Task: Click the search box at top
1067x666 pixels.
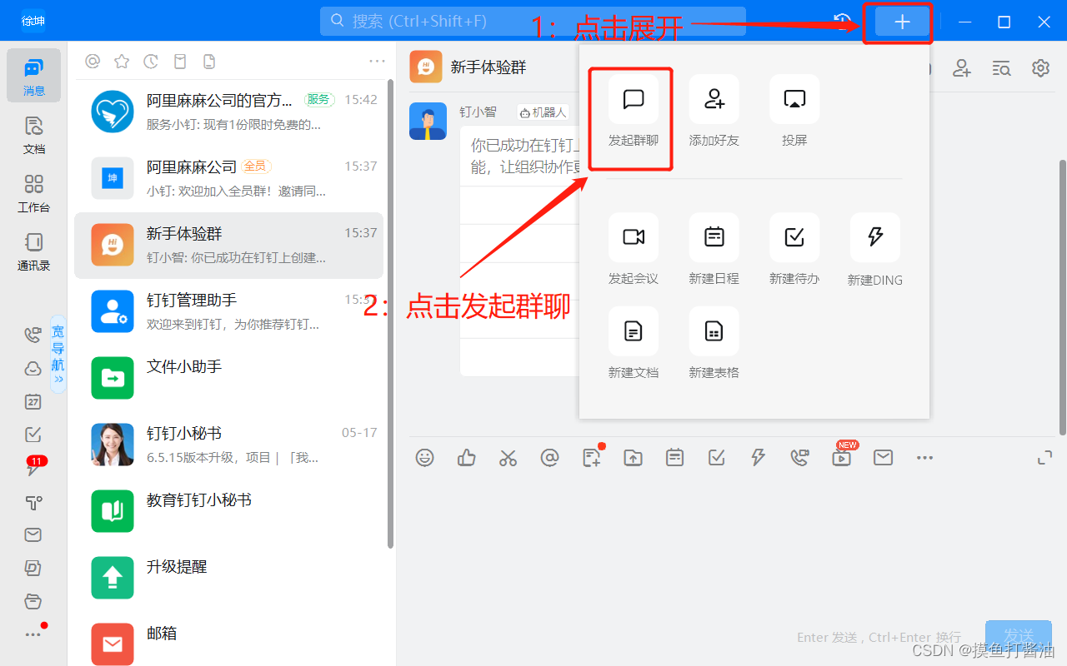Action: click(x=533, y=21)
